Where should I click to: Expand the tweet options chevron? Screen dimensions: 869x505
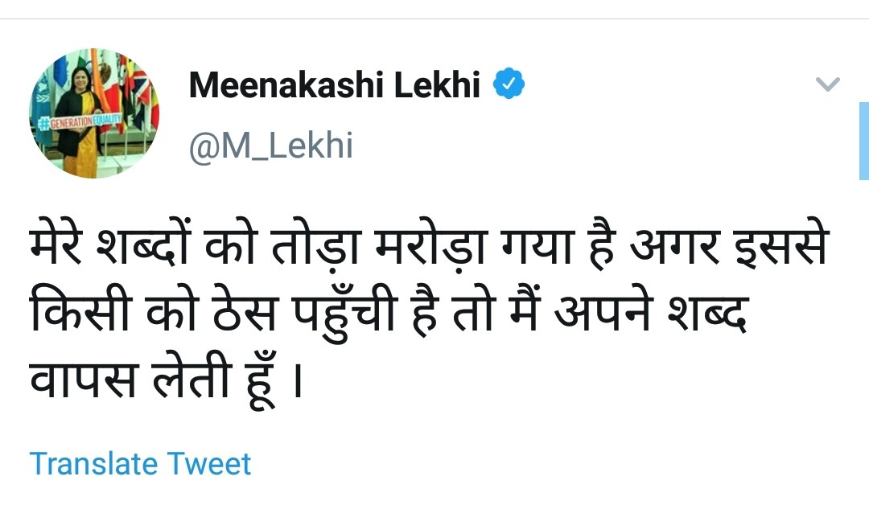point(827,84)
